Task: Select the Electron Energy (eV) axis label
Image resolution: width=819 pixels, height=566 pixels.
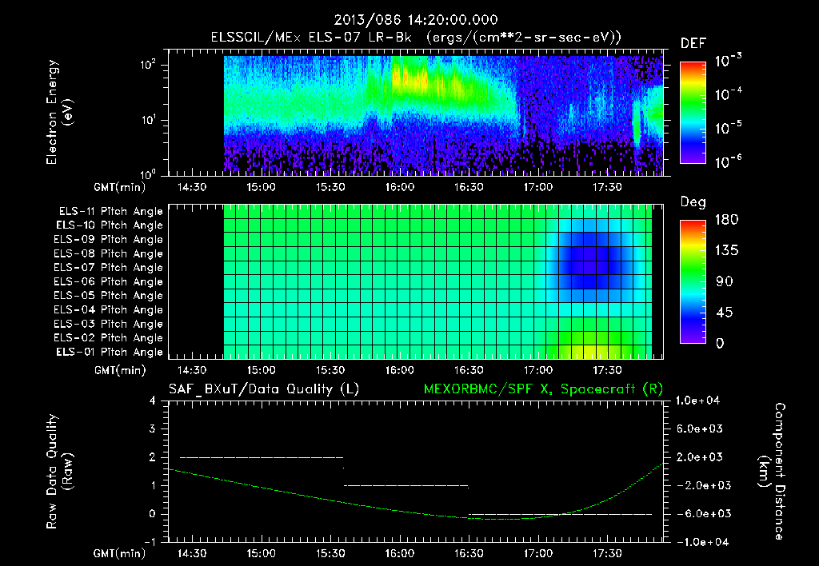Action: pos(59,112)
